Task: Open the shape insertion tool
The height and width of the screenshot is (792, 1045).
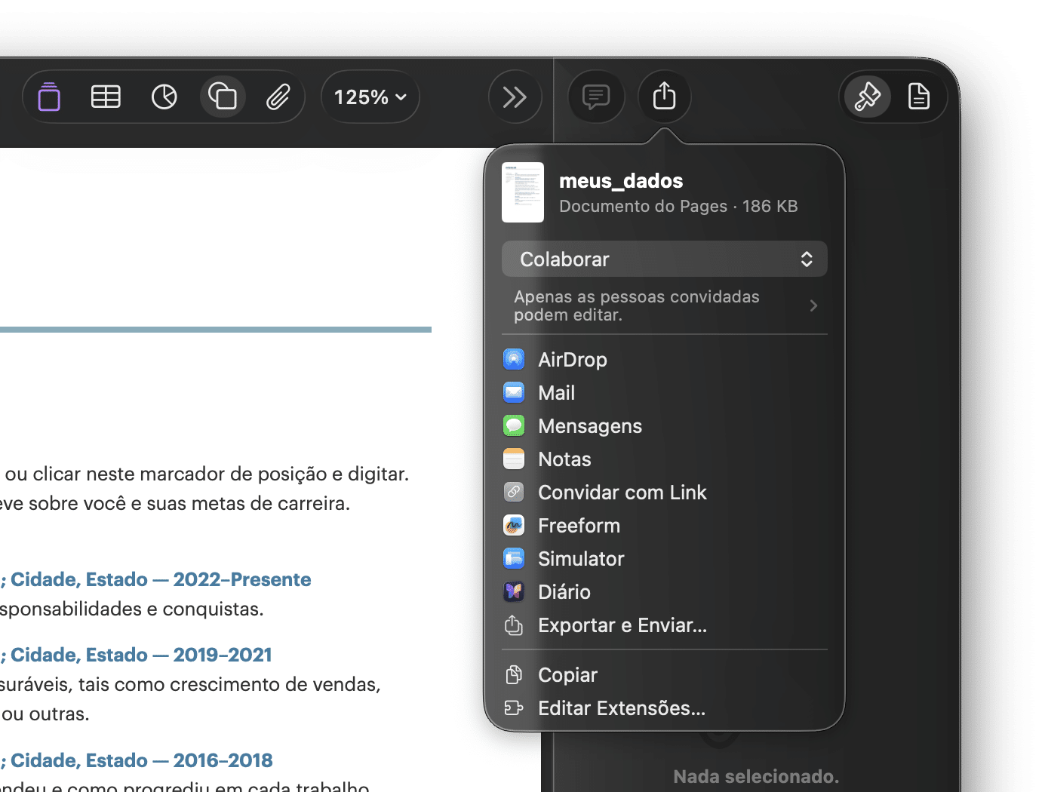Action: [x=223, y=97]
